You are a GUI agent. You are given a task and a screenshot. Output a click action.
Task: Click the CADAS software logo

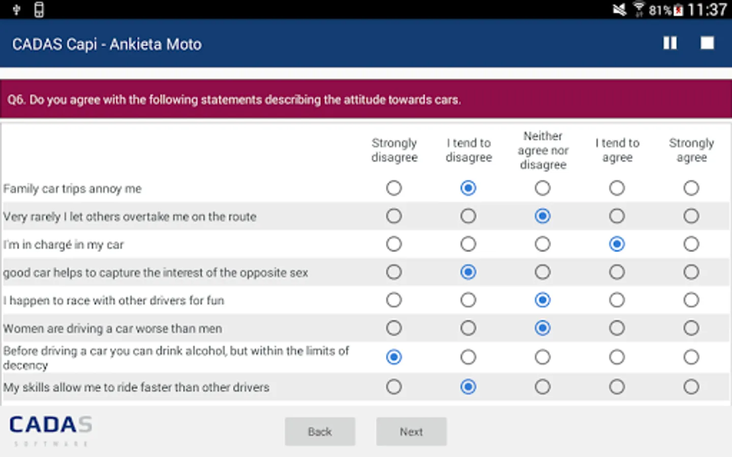[x=50, y=430]
